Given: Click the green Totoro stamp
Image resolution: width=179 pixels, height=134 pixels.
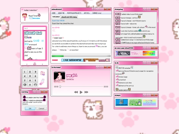Looking at the screenshot, I should click(135, 102).
